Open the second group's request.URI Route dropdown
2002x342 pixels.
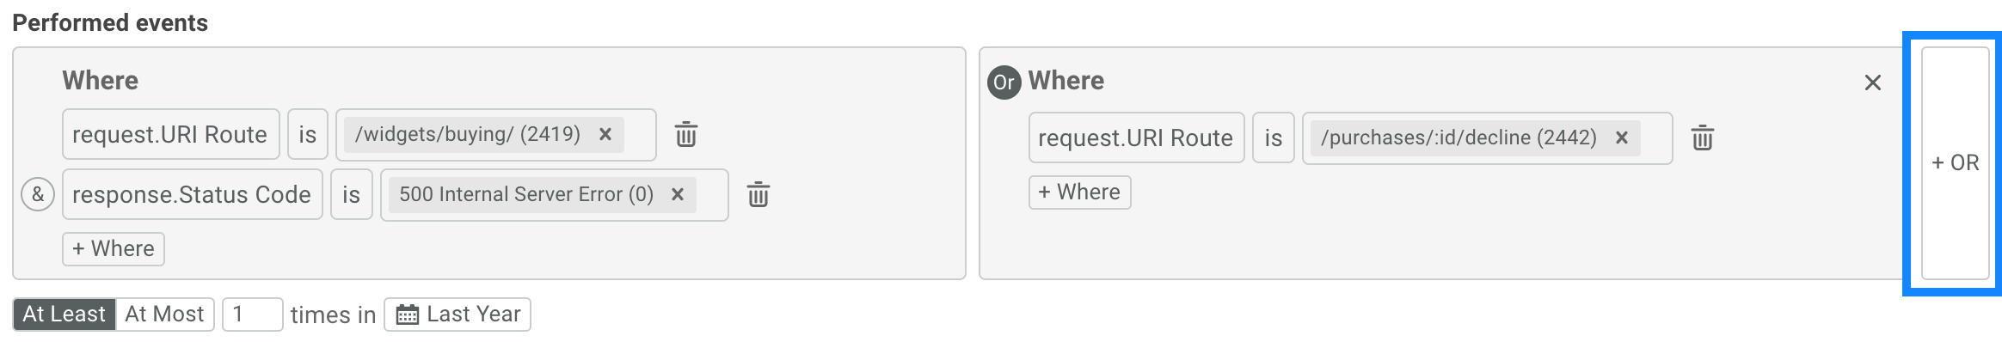1136,137
